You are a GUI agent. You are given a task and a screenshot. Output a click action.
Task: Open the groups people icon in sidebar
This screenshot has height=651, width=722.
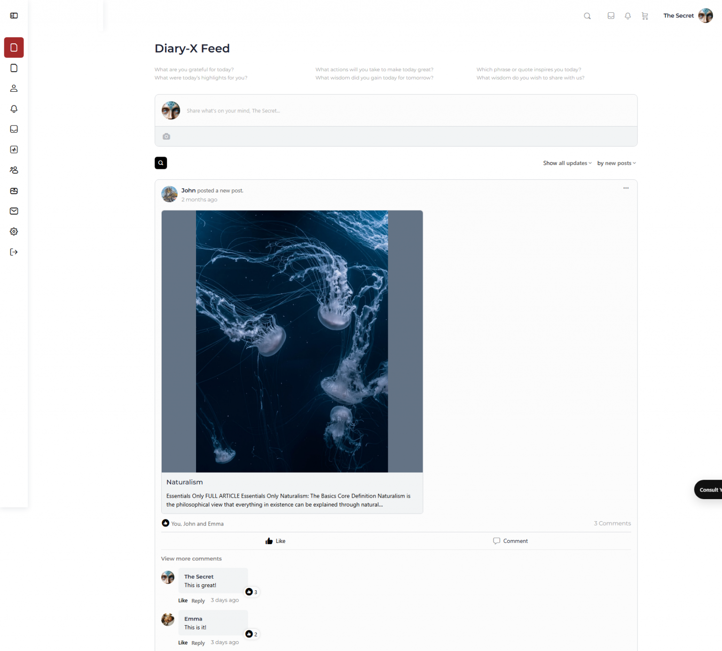tap(14, 170)
